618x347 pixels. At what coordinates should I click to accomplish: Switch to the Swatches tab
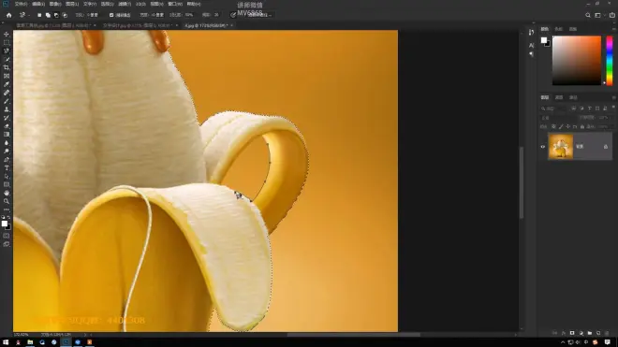coord(558,29)
